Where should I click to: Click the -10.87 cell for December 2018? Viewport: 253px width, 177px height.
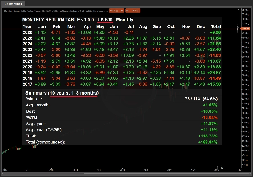tap(199, 78)
